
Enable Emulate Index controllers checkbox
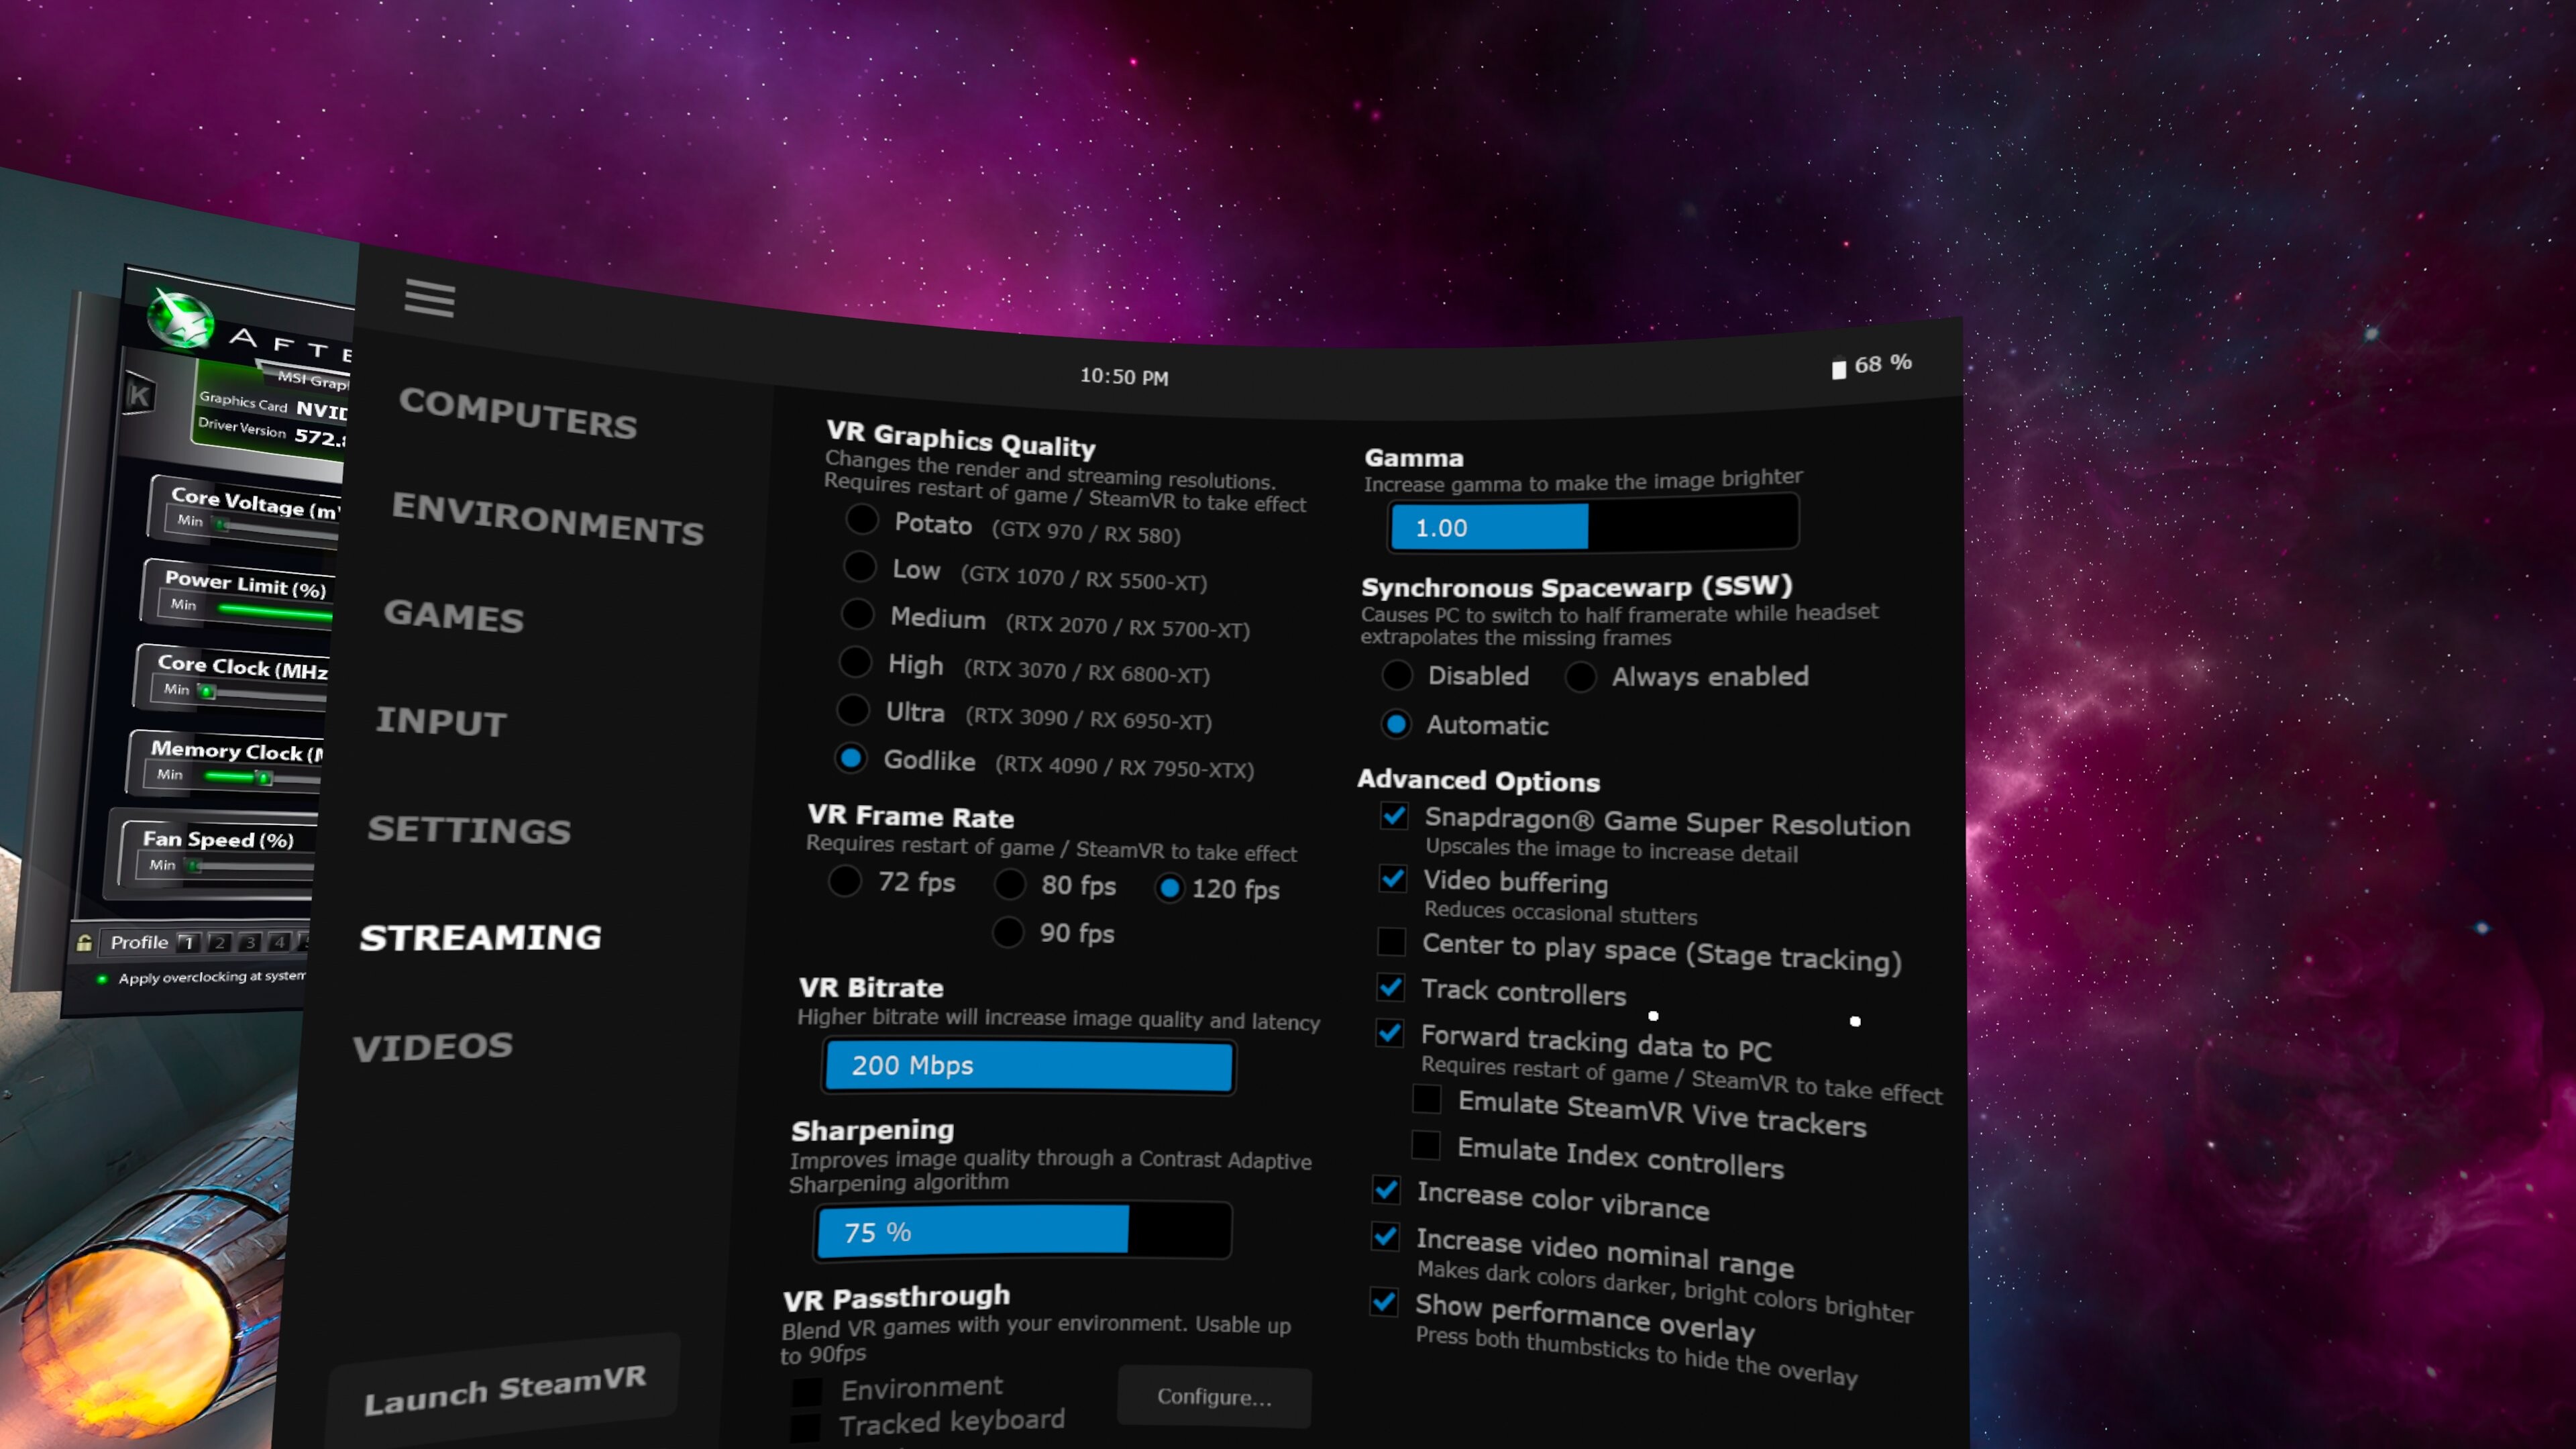click(x=1426, y=1145)
